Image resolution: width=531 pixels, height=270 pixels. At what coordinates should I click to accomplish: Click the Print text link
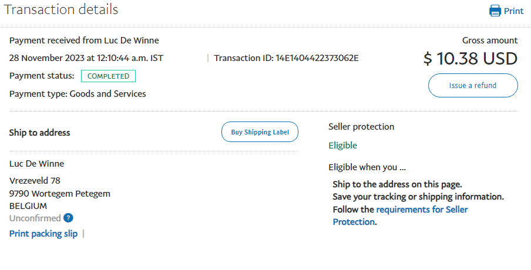point(514,11)
